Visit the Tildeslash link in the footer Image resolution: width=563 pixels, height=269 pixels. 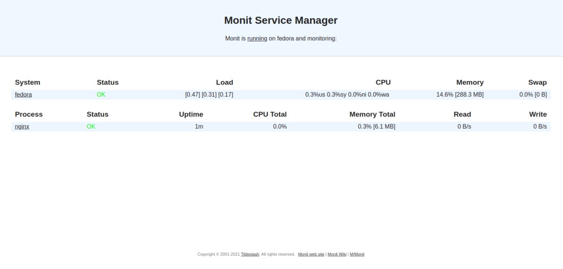[x=250, y=254]
